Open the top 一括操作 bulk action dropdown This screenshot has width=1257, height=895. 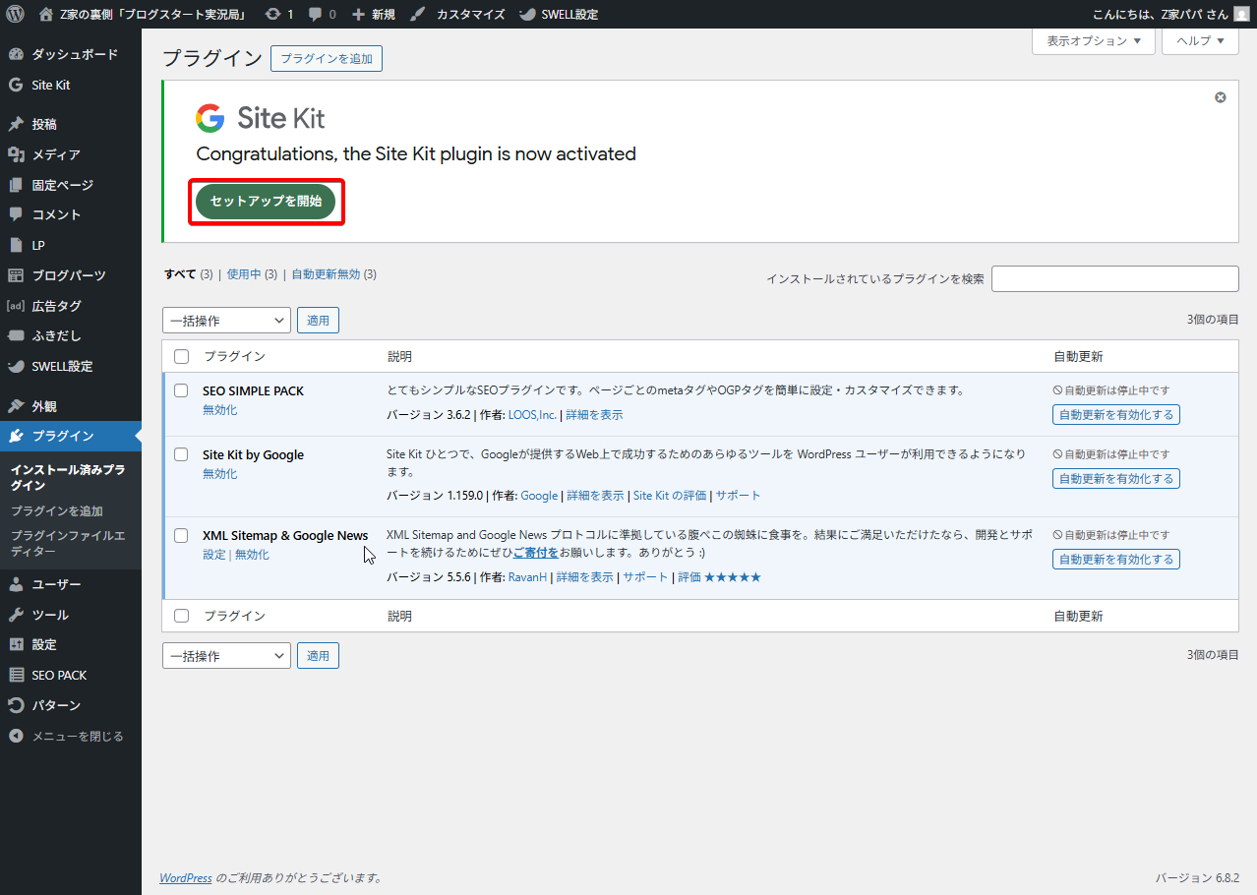226,321
